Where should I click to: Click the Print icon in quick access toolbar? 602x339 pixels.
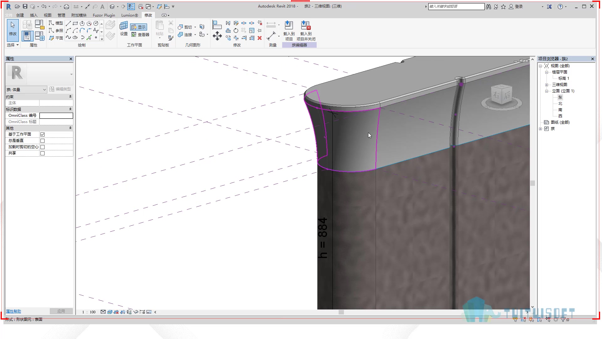(66, 7)
